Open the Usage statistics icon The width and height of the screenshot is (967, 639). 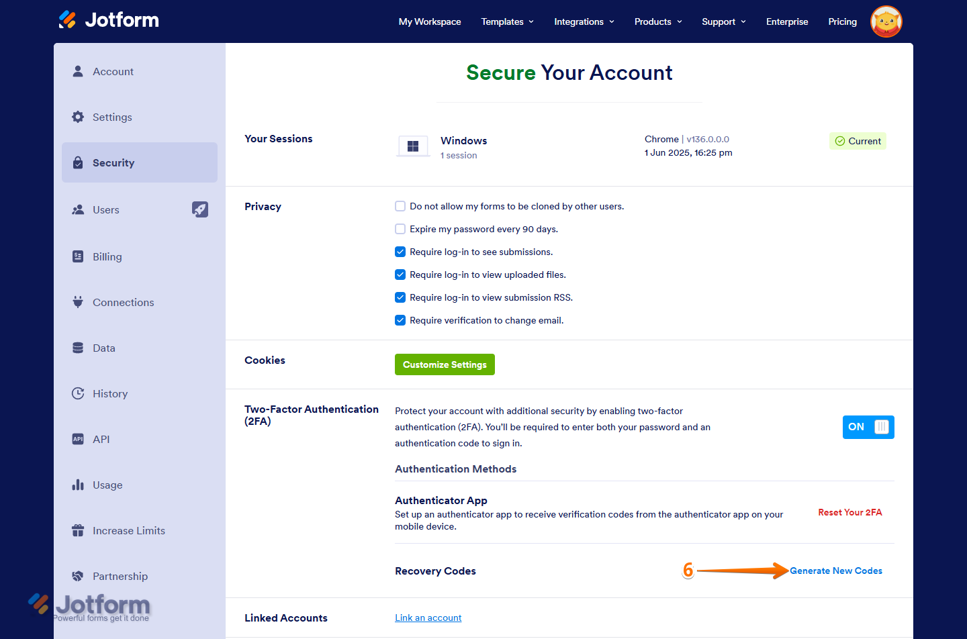[x=79, y=485]
